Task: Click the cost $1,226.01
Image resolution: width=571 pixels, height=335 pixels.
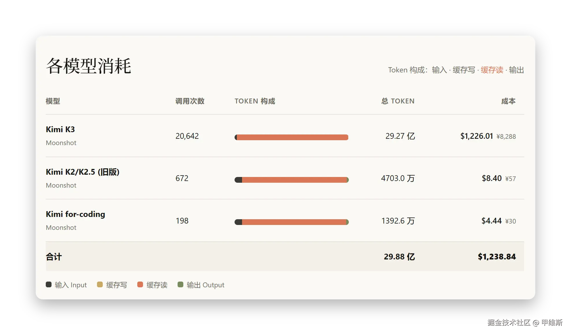Action: tap(477, 136)
